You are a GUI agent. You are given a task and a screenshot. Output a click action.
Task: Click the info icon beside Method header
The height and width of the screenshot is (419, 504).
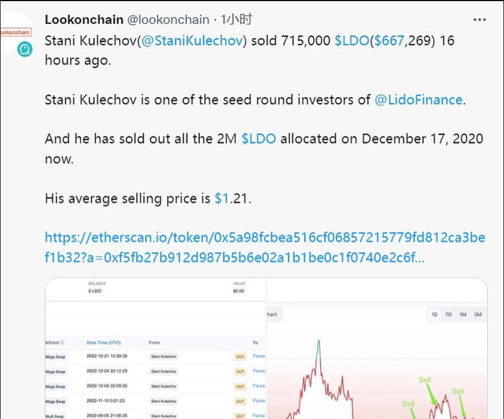point(62,342)
